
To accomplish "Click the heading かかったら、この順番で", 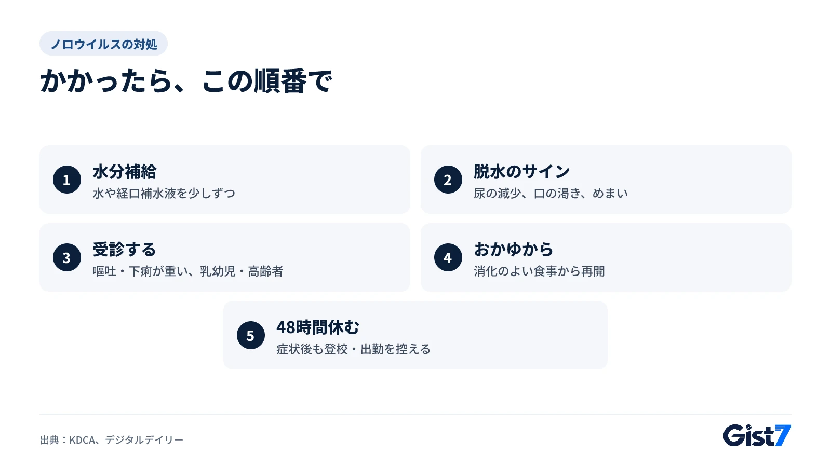I will coord(186,81).
